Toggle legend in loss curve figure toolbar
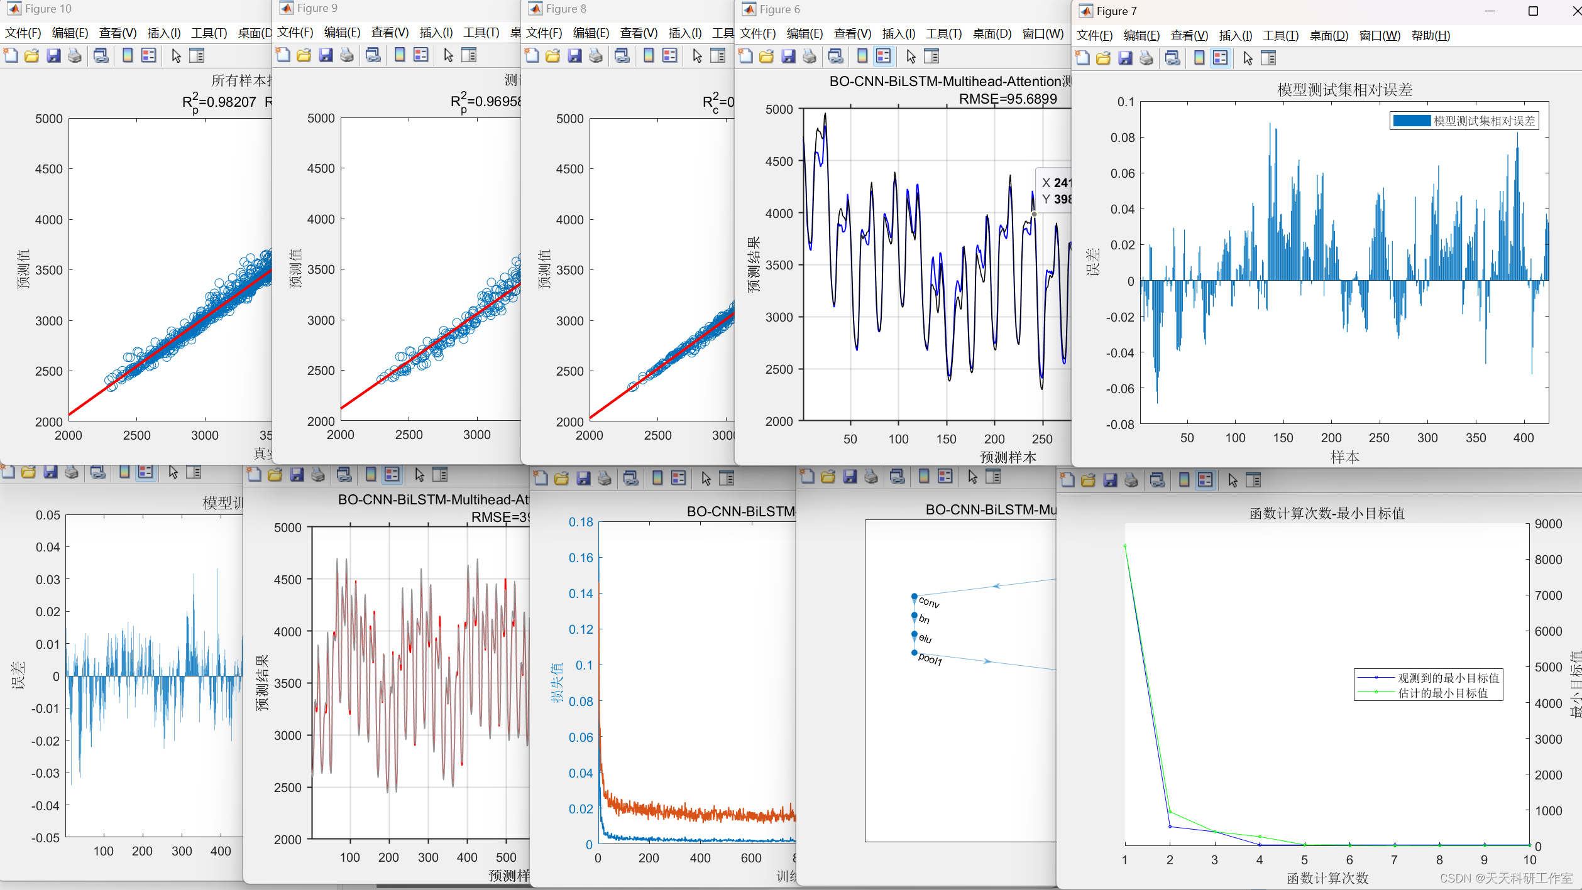1582x890 pixels. coord(678,478)
